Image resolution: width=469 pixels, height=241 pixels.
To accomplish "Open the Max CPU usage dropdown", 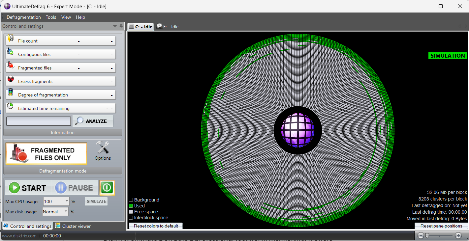I will [67, 201].
